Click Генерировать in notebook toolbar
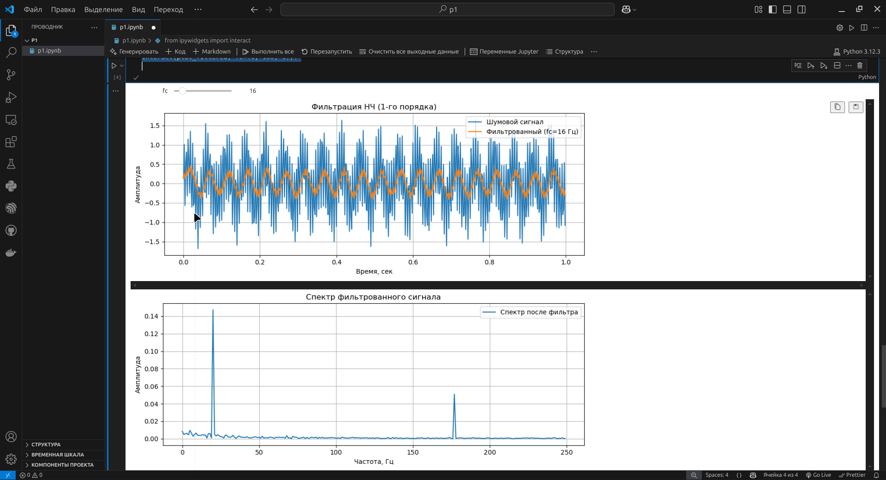This screenshot has height=480, width=886. pyautogui.click(x=134, y=52)
